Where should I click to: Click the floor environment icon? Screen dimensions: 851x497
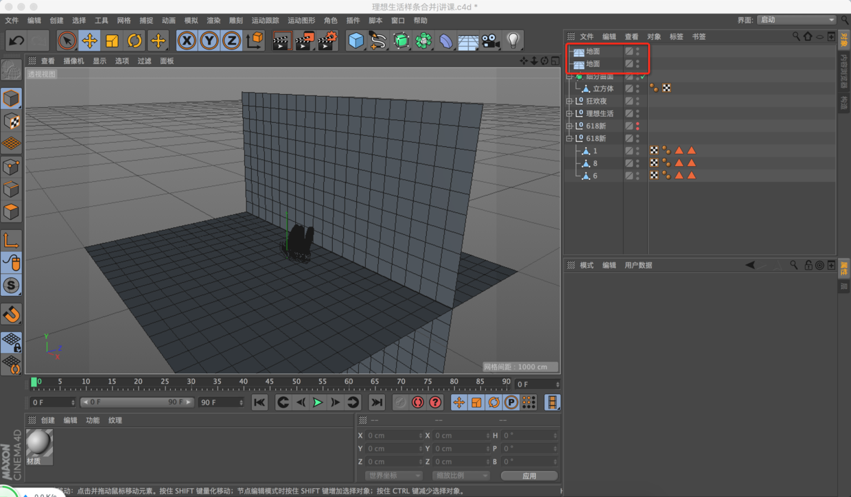click(x=468, y=41)
